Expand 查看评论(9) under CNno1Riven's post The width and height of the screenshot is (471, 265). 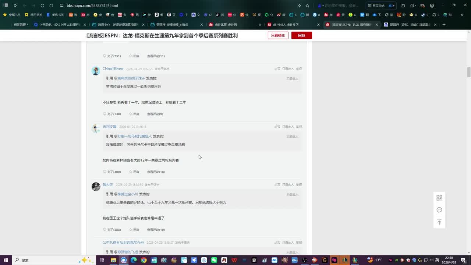[155, 114]
